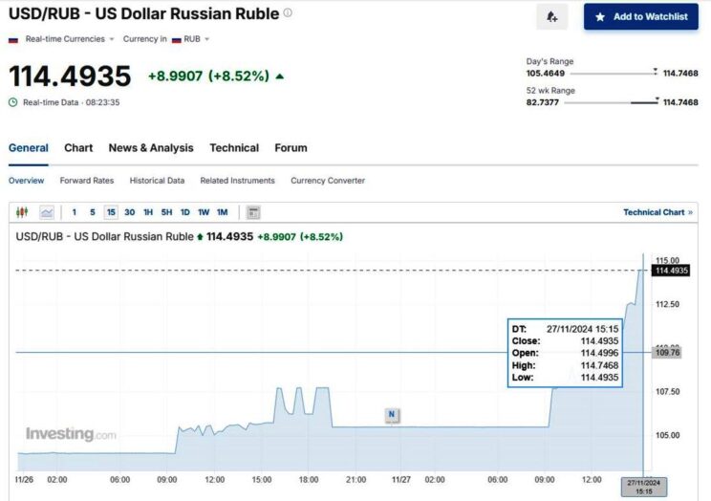Select the 1D chart interval
711x501 pixels.
pos(184,212)
